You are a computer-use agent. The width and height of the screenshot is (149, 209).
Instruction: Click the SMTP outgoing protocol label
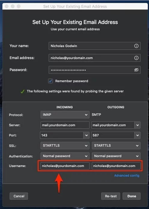(96, 115)
